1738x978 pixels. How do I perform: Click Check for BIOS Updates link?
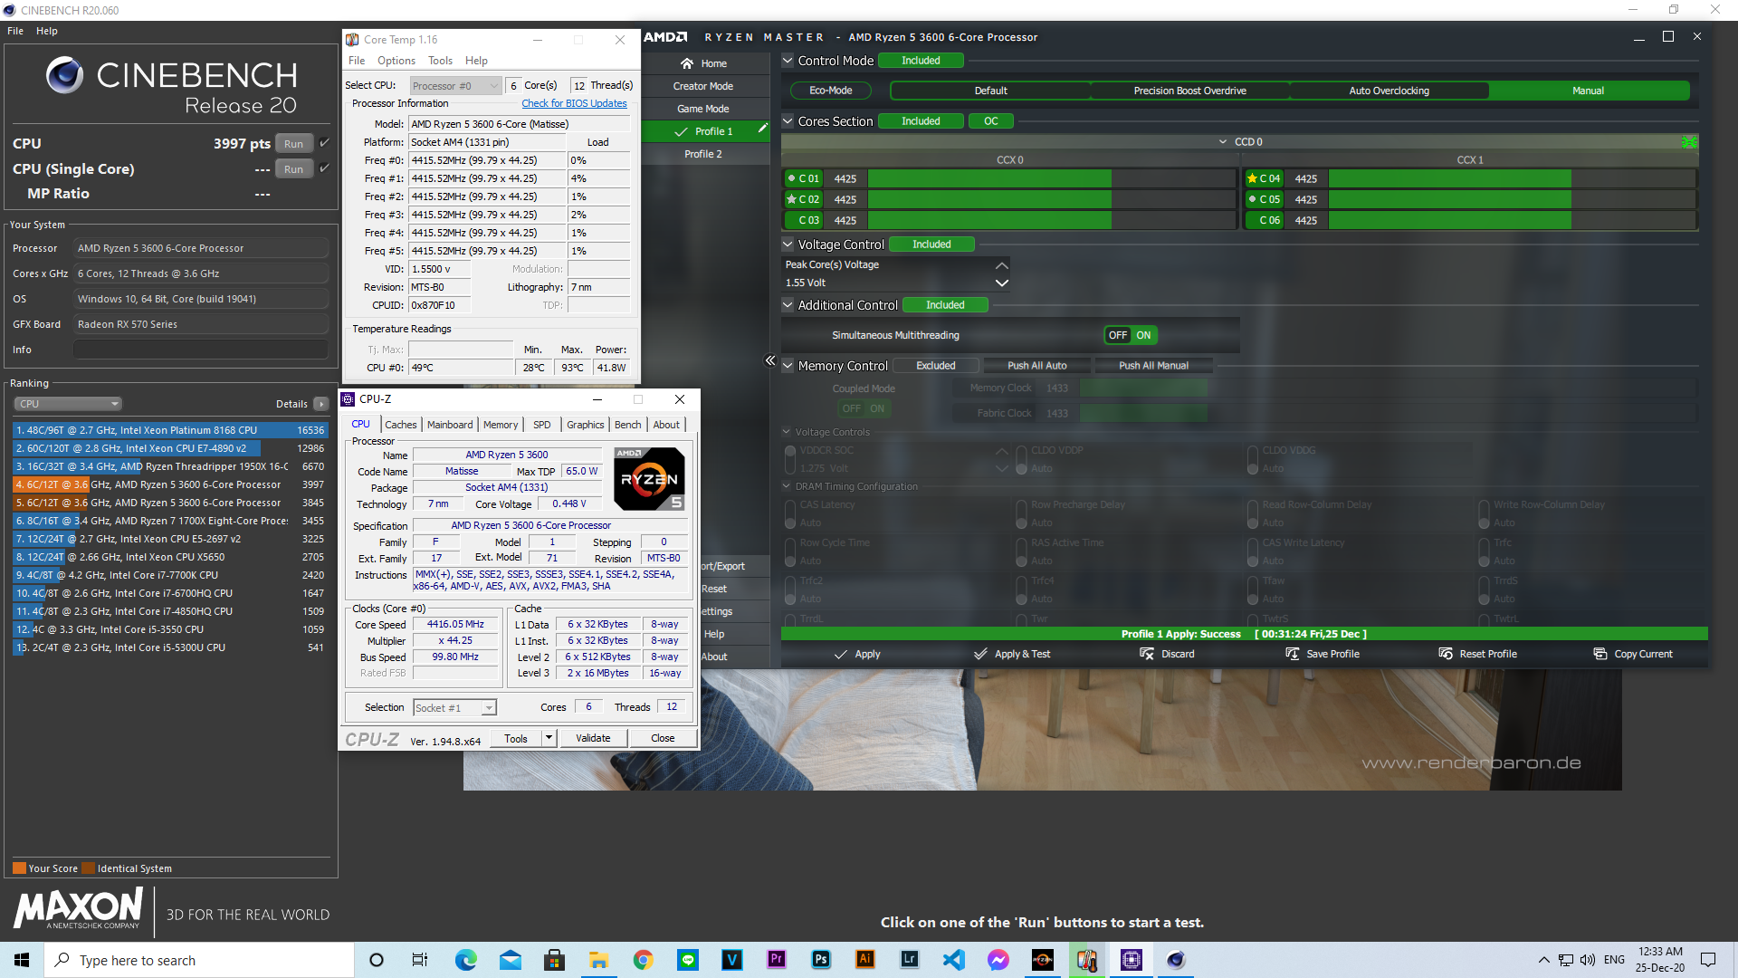click(574, 103)
